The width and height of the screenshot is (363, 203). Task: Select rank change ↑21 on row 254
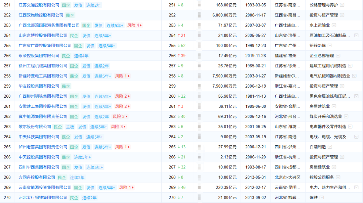tap(182, 35)
